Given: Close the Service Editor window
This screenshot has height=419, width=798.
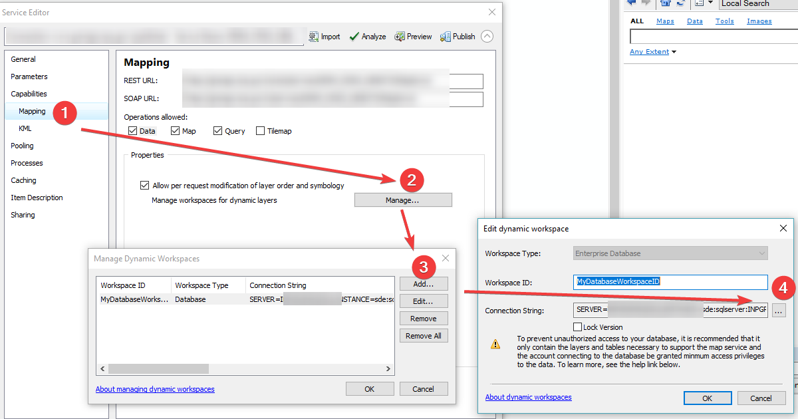Looking at the screenshot, I should point(492,12).
